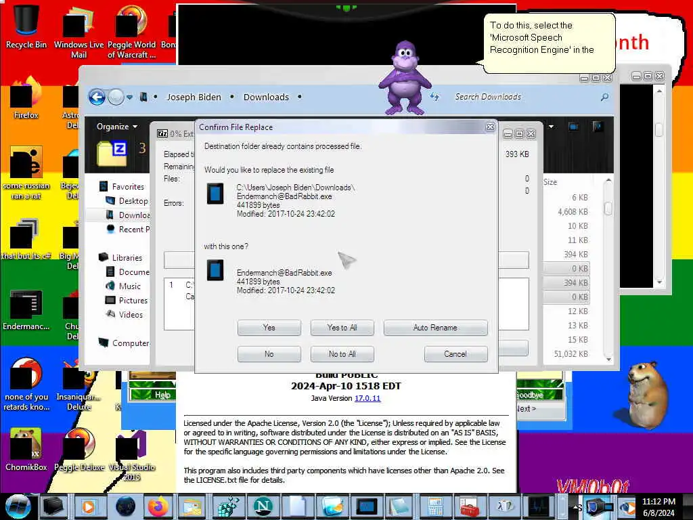Open Recycle Bin on the desktop
Screen dimensions: 693x520
tap(26, 25)
